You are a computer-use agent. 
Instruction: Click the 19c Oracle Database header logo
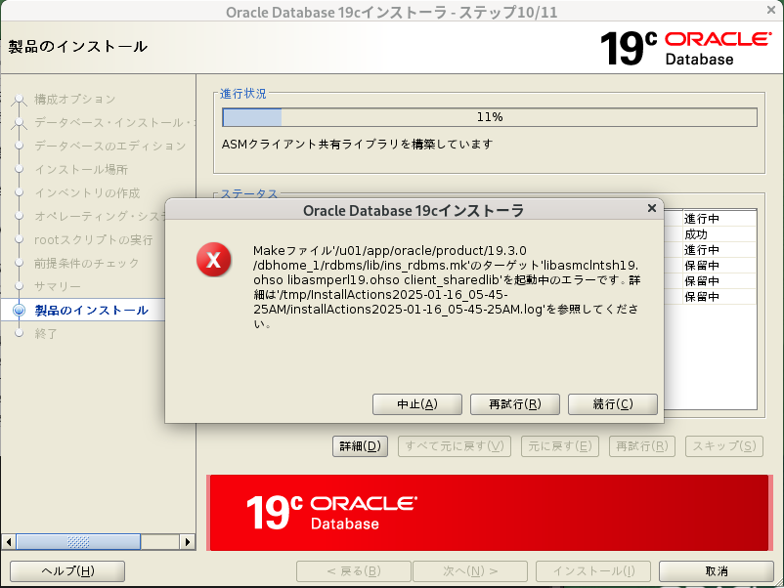[685, 48]
